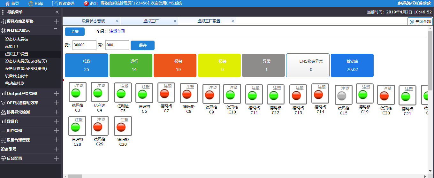Image resolution: width=434 pixels, height=178 pixels.
Task: Expand the Output产能管理 section
Action: point(56,94)
